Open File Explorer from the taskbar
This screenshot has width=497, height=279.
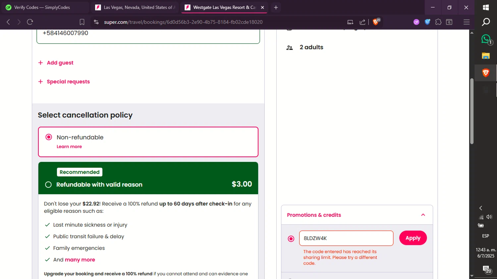coord(486,56)
